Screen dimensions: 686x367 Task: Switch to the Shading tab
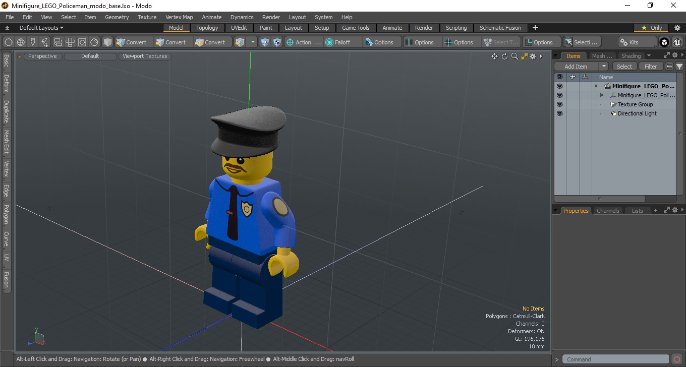pos(631,56)
